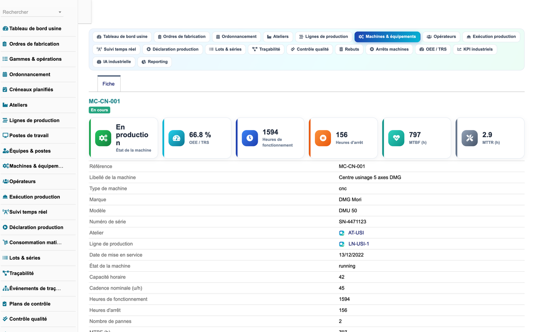Click Exécution production sidebar icon
The image size is (536, 332).
[5, 197]
